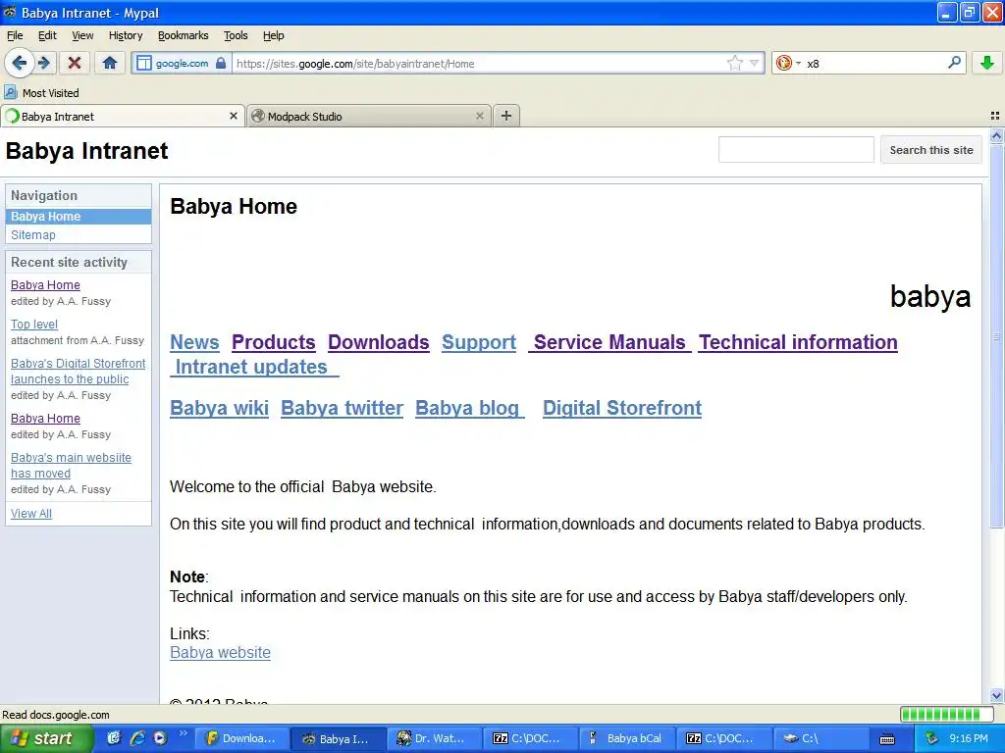Switch to the Babya bCal taskbar window
This screenshot has height=753, width=1005.
(x=626, y=738)
